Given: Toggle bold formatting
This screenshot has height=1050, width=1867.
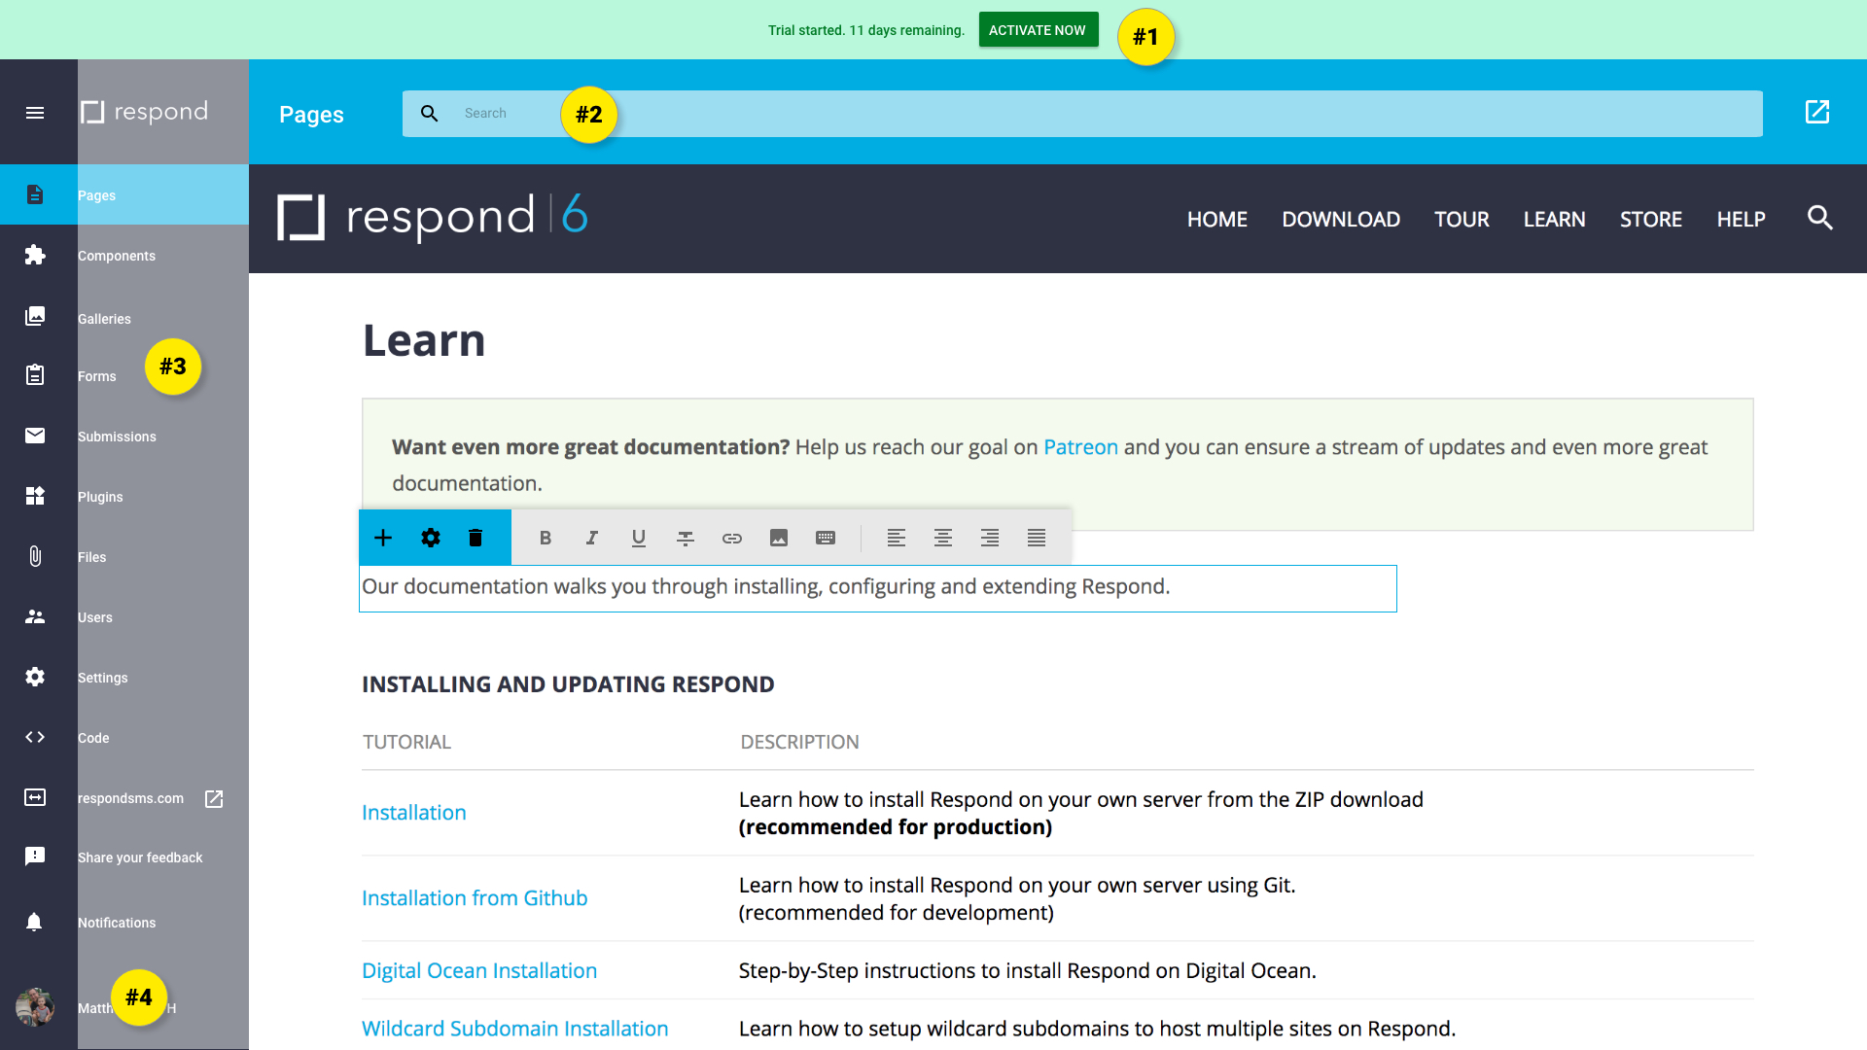Looking at the screenshot, I should coord(546,538).
